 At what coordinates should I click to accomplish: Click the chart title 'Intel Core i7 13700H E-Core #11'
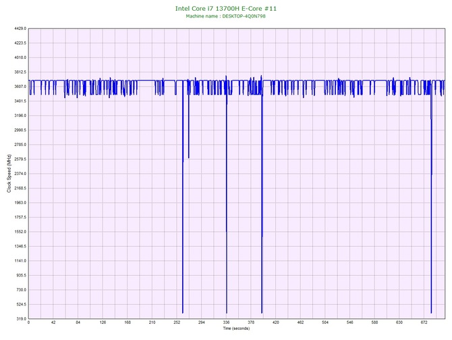click(x=226, y=9)
